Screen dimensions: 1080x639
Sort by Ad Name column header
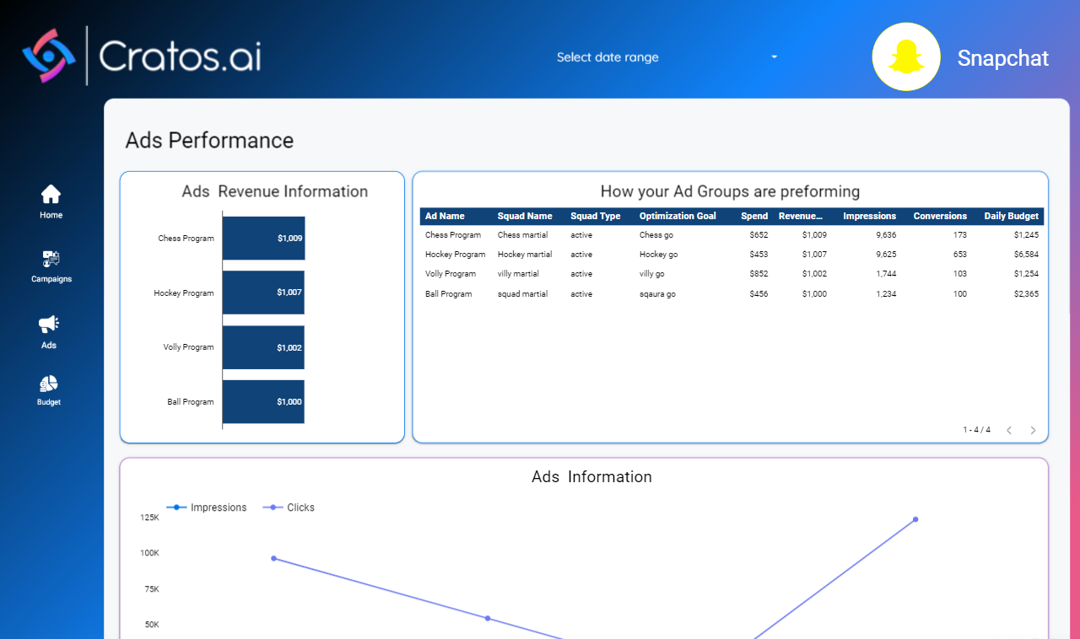[x=445, y=216]
